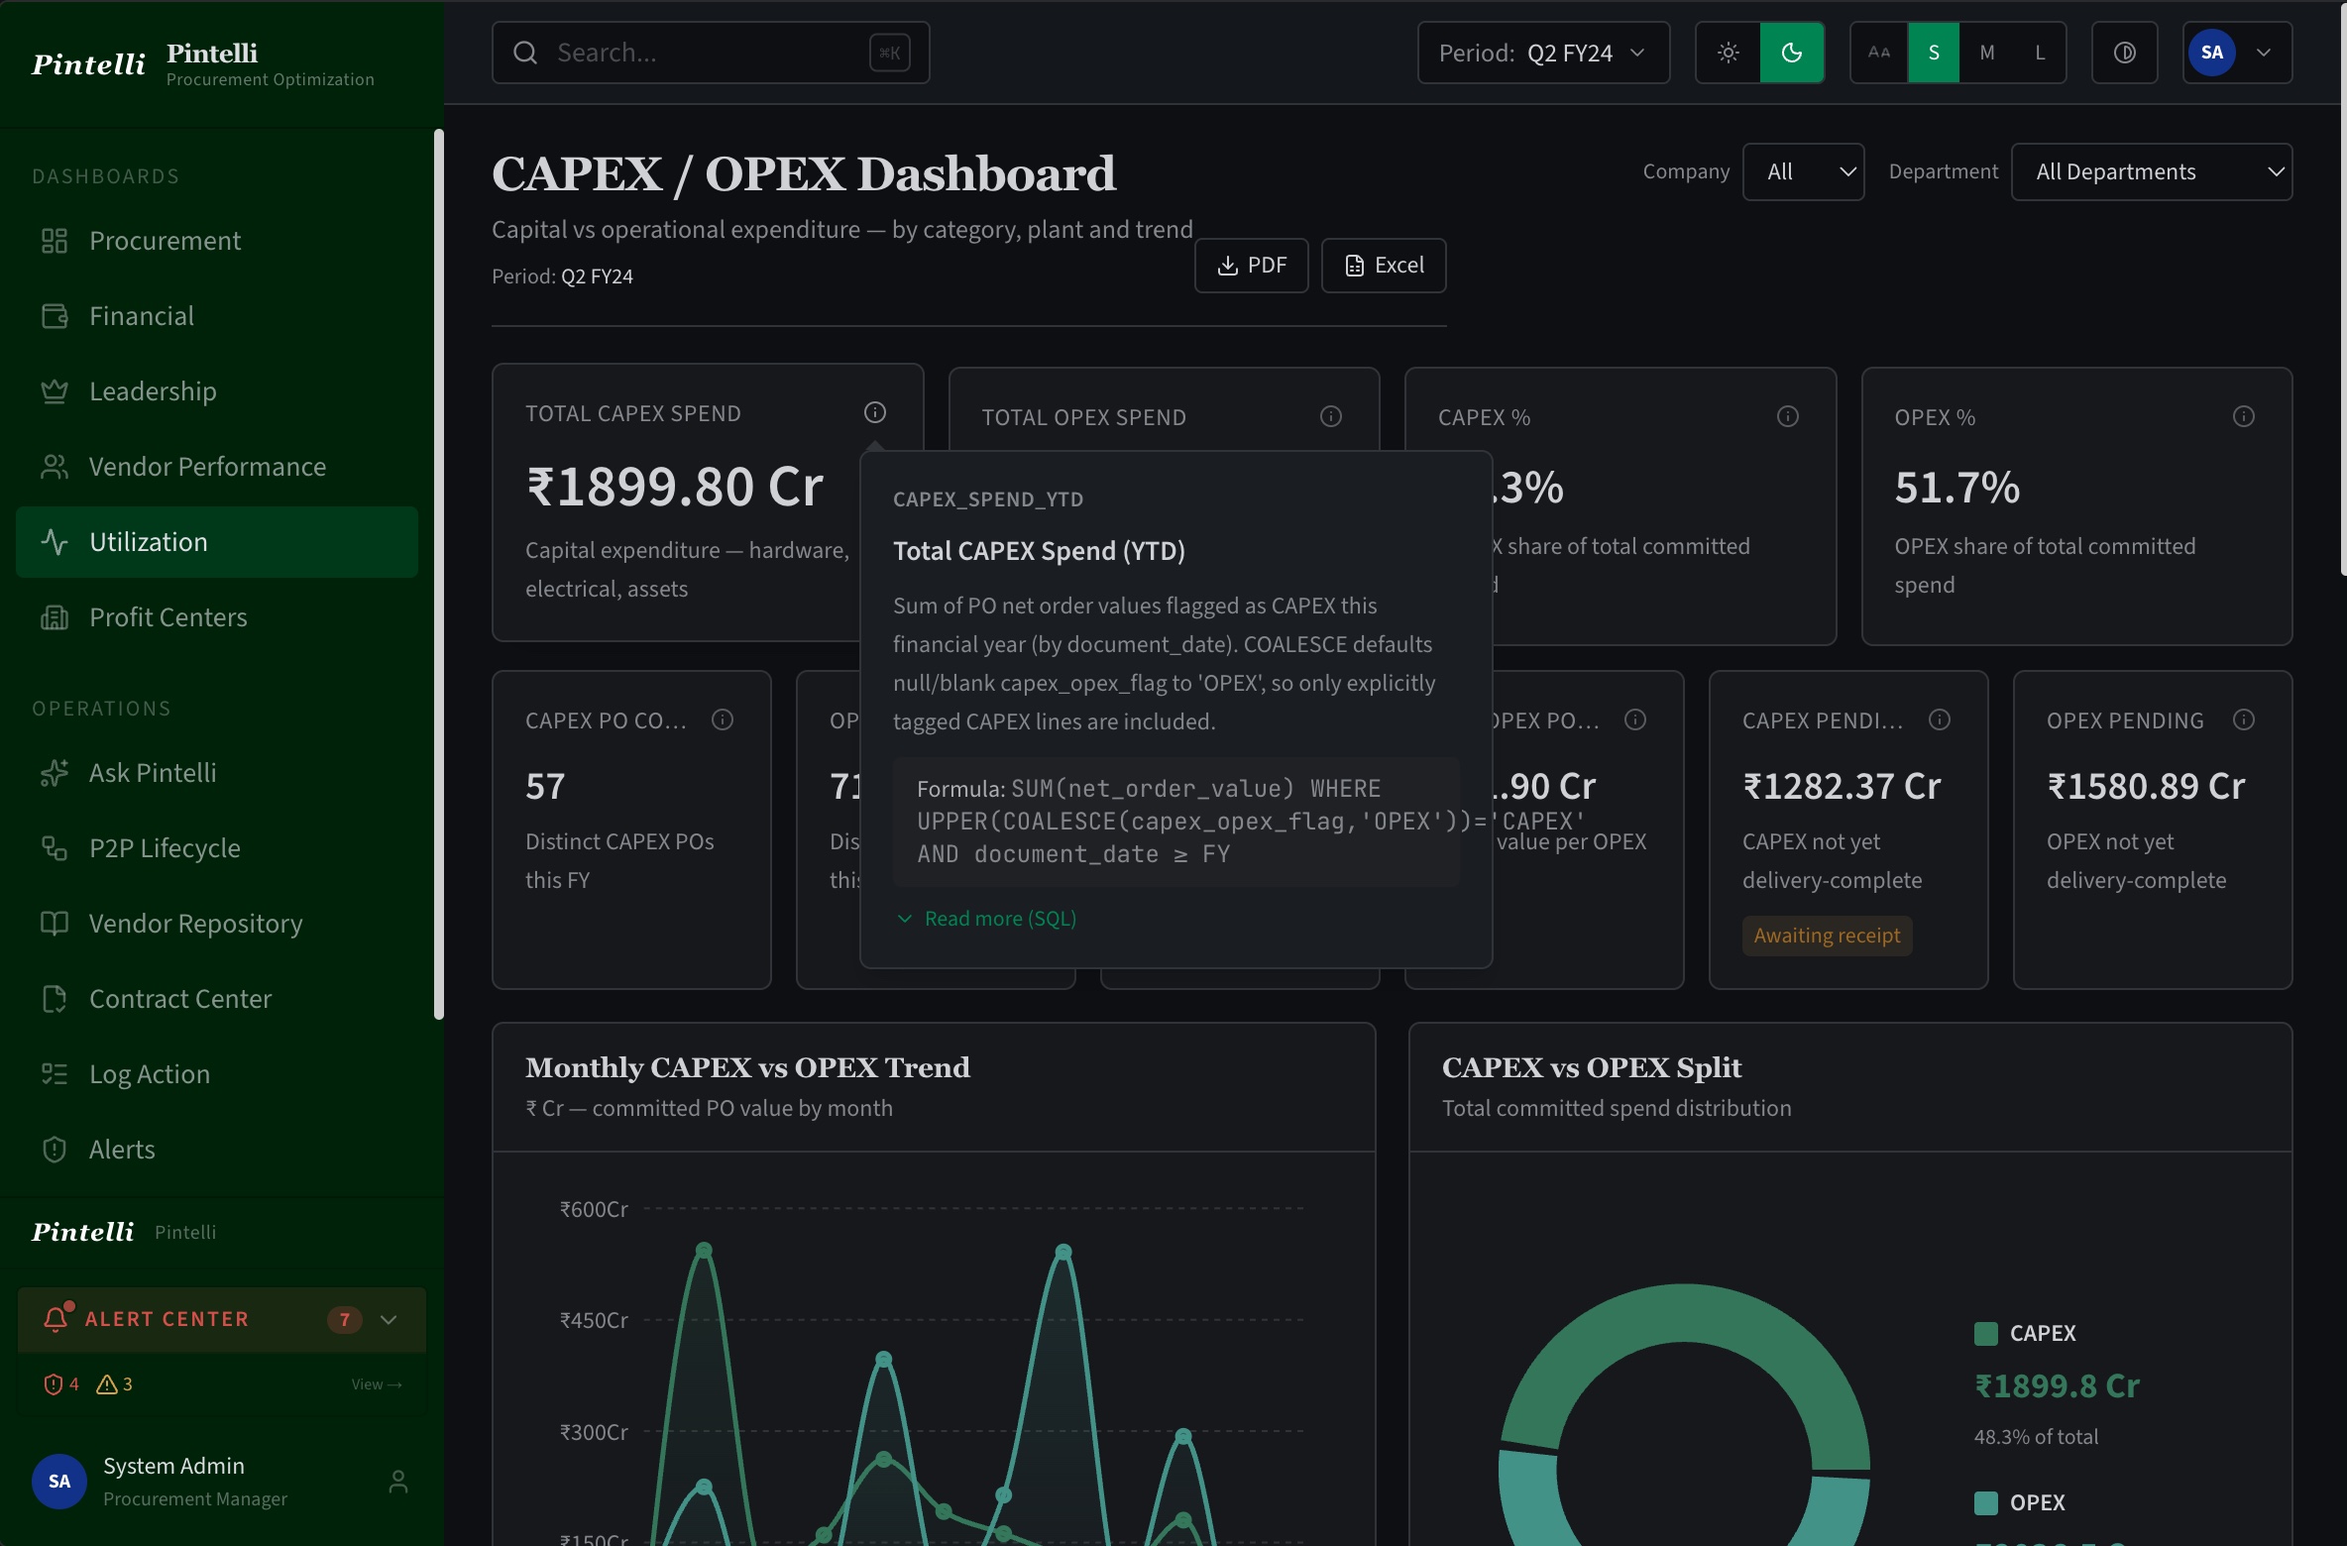Go to Leadership dashboard
The width and height of the screenshot is (2347, 1546).
pos(217,391)
